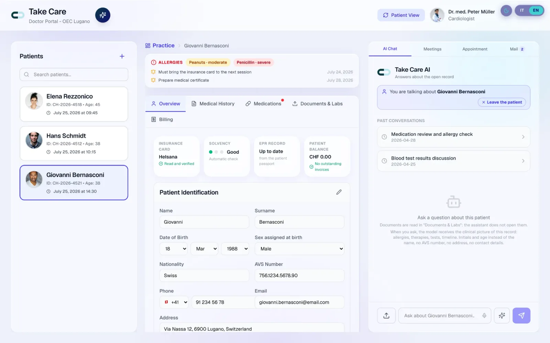Image resolution: width=550 pixels, height=343 pixels.
Task: Open Elena Rezzonico patient card
Action: pyautogui.click(x=74, y=104)
